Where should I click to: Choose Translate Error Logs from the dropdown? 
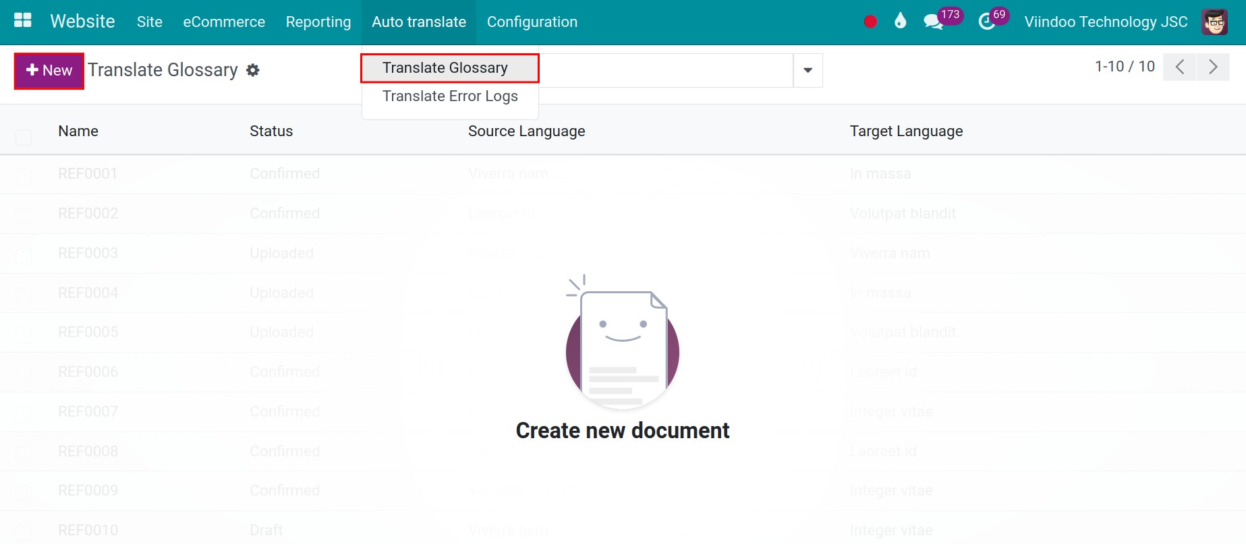(x=450, y=96)
